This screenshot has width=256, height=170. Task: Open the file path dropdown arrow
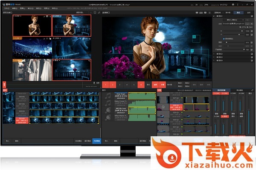(x=252, y=23)
